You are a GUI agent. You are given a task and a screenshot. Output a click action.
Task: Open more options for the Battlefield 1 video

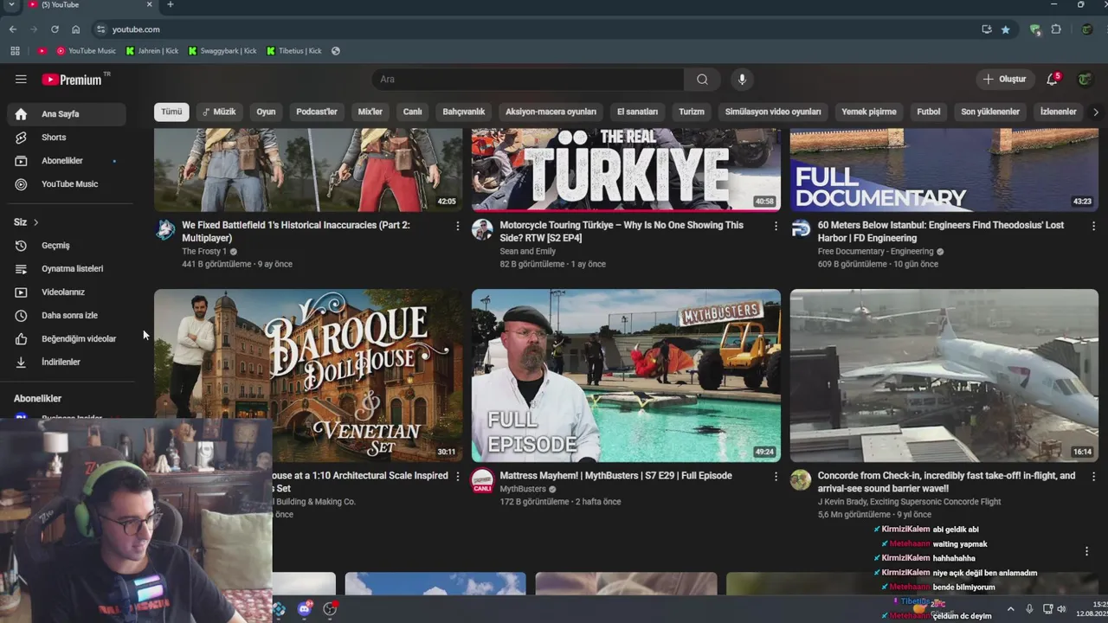458,226
